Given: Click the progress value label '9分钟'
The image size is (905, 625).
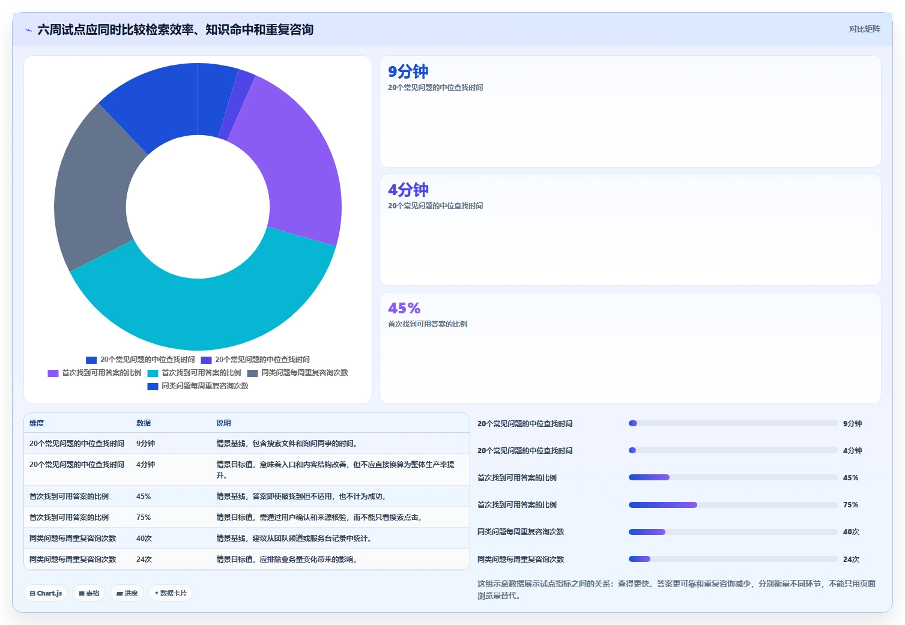Looking at the screenshot, I should [x=853, y=424].
